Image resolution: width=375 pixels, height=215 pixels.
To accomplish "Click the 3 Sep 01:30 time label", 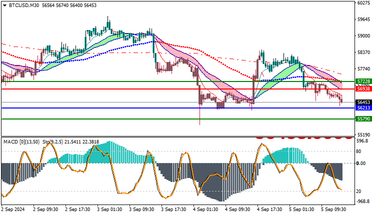I will 109,209.
